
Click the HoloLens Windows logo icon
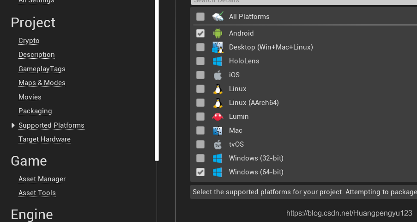[218, 61]
